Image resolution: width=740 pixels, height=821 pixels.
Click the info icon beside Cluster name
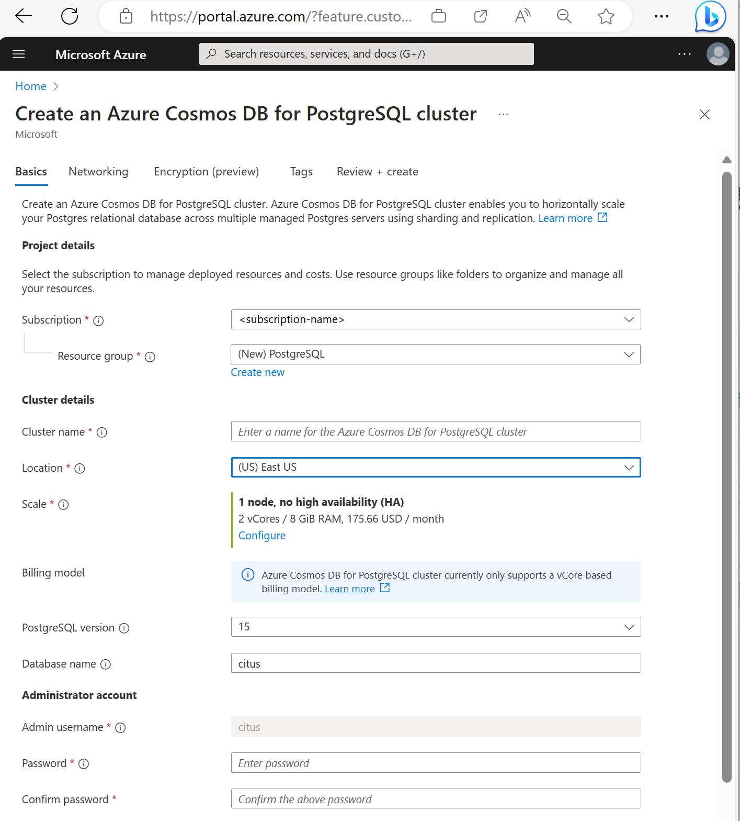pos(102,432)
